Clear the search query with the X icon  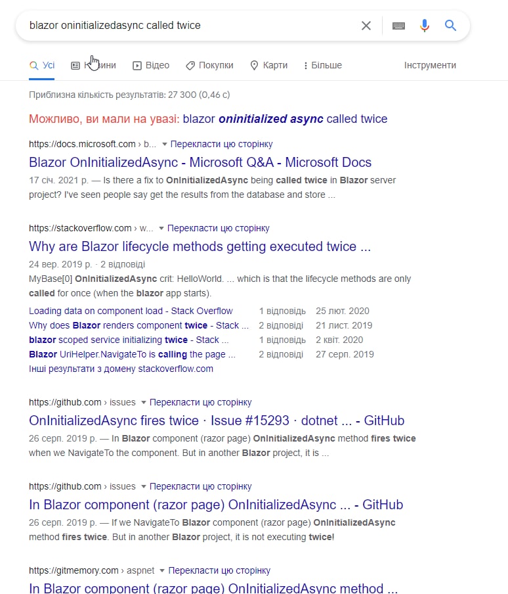coord(366,26)
